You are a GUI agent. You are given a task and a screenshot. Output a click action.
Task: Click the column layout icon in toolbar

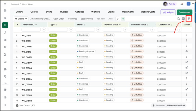(183, 19)
